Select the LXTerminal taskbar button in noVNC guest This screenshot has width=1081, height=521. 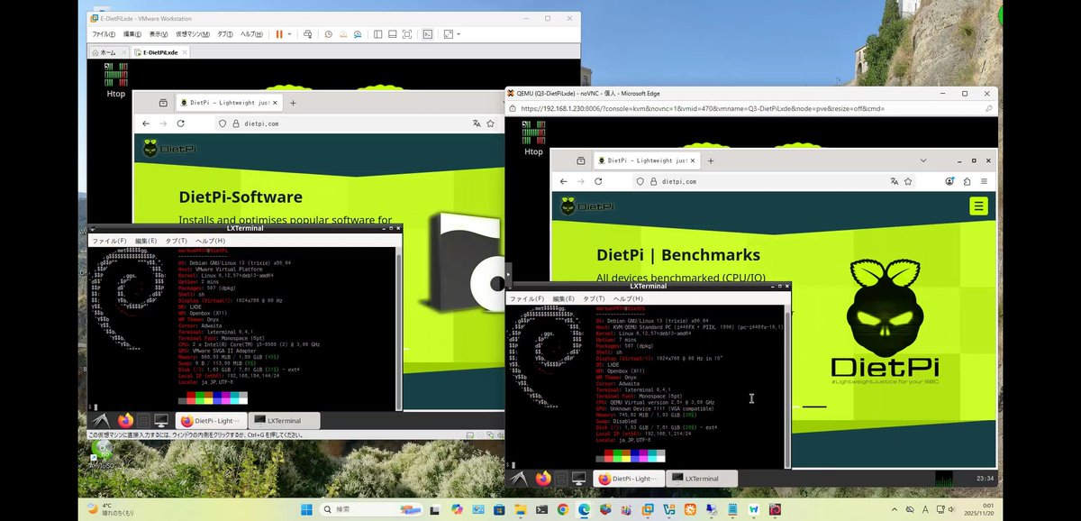point(703,479)
